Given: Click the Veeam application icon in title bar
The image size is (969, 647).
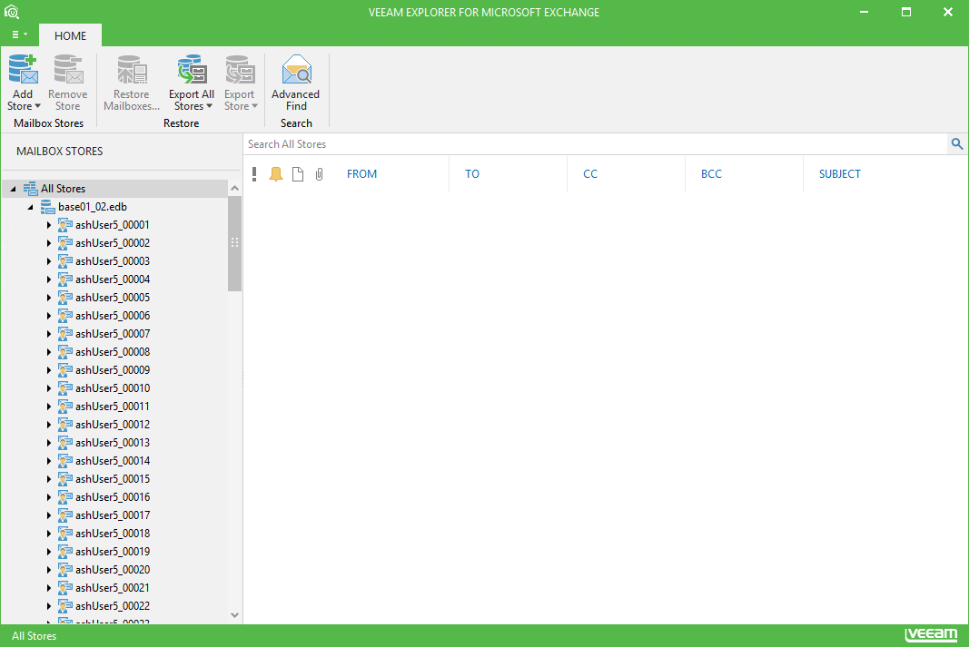Looking at the screenshot, I should [12, 12].
